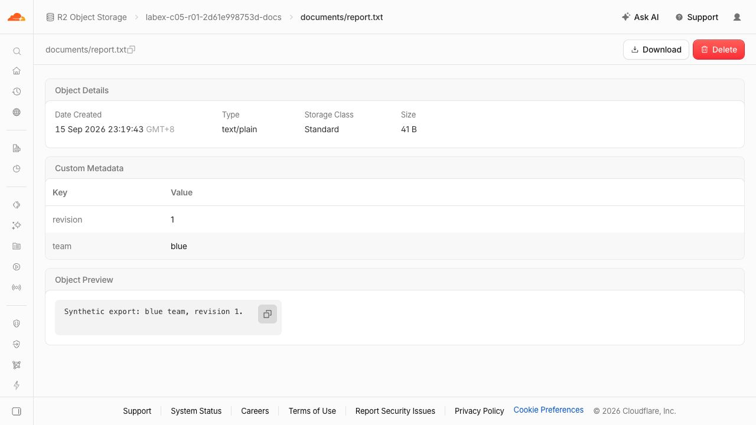The height and width of the screenshot is (425, 756).
Task: Open the lightning bolt icon in sidebar
Action: click(17, 385)
